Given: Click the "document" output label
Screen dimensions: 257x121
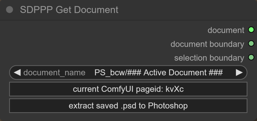Looking at the screenshot, I should tap(226, 30).
